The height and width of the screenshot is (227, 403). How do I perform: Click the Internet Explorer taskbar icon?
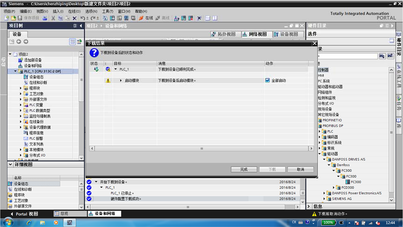pyautogui.click(x=29, y=222)
